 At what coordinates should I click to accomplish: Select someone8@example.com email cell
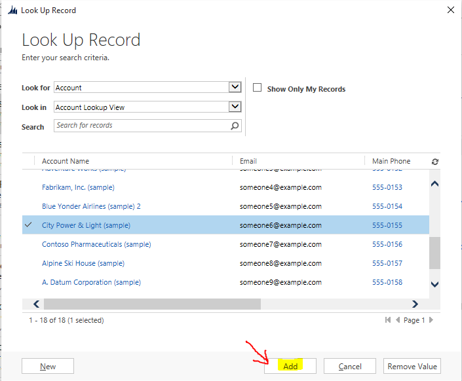pyautogui.click(x=280, y=263)
